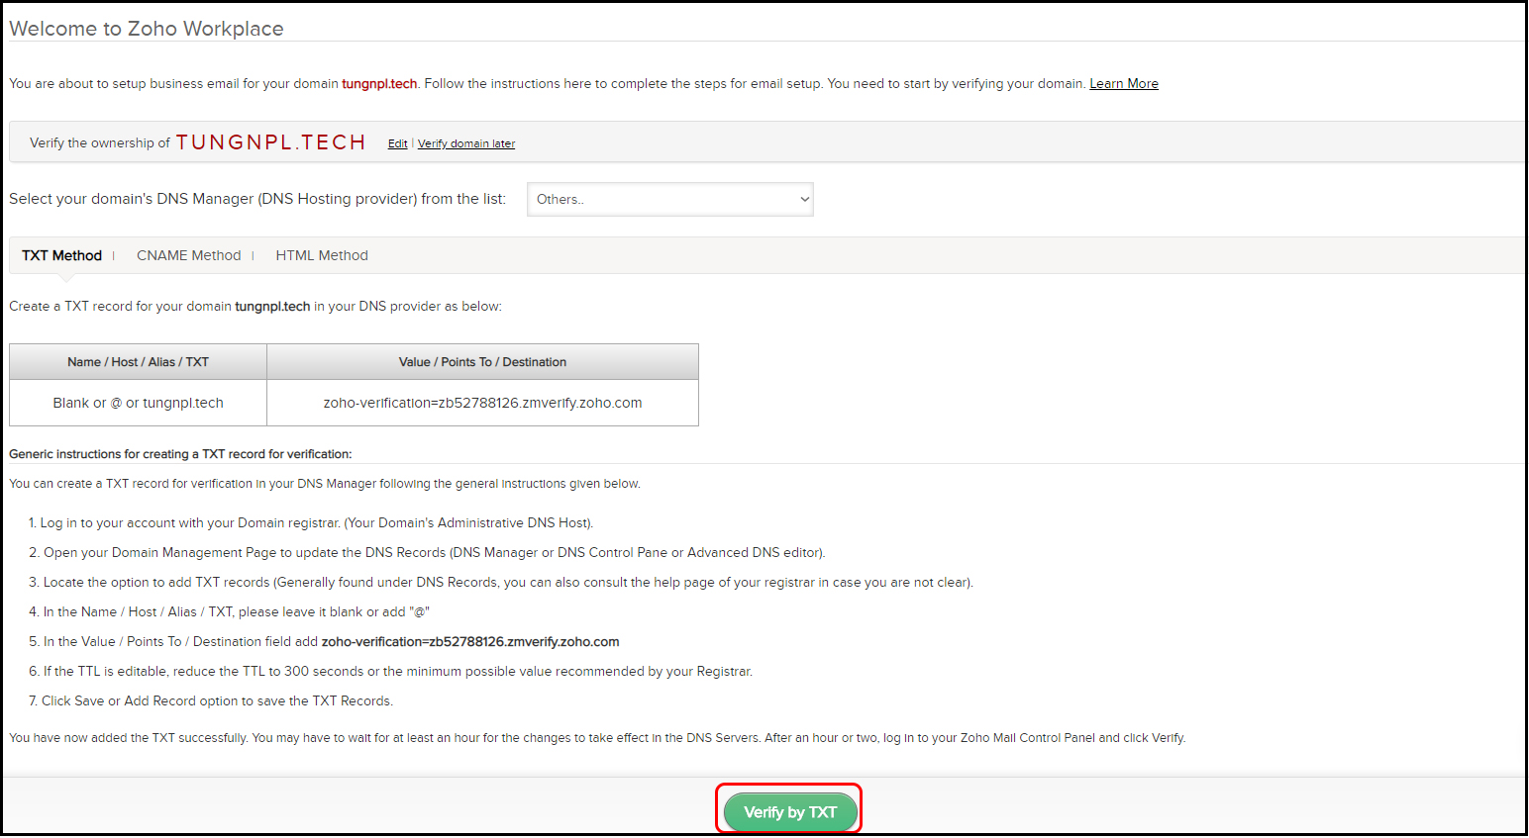Click the TUNGNPL.TECH domain heading

click(271, 142)
